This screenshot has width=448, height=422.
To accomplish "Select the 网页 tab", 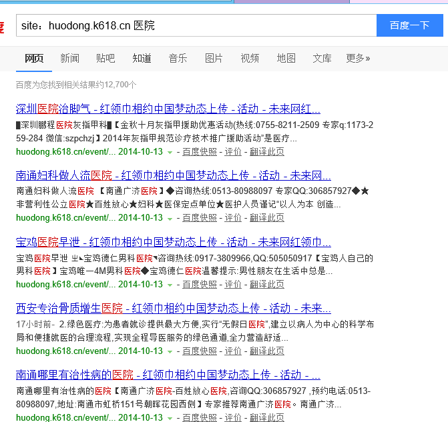I will coord(34,58).
